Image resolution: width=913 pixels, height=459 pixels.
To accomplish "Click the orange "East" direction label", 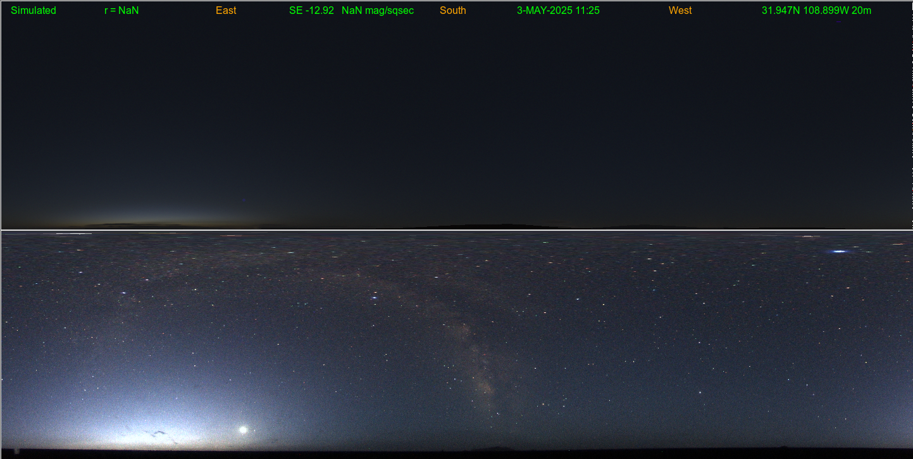I will click(226, 11).
